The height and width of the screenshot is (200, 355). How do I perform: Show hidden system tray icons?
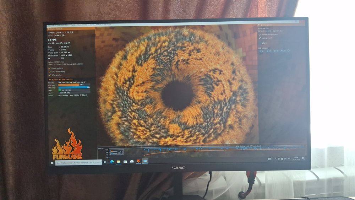coord(275,159)
